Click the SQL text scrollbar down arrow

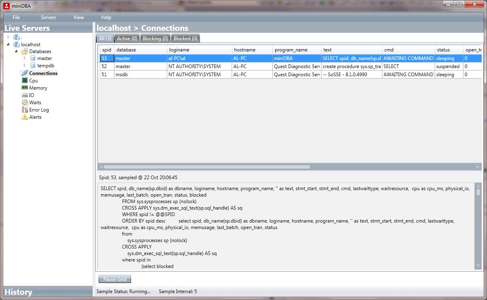pyautogui.click(x=478, y=266)
